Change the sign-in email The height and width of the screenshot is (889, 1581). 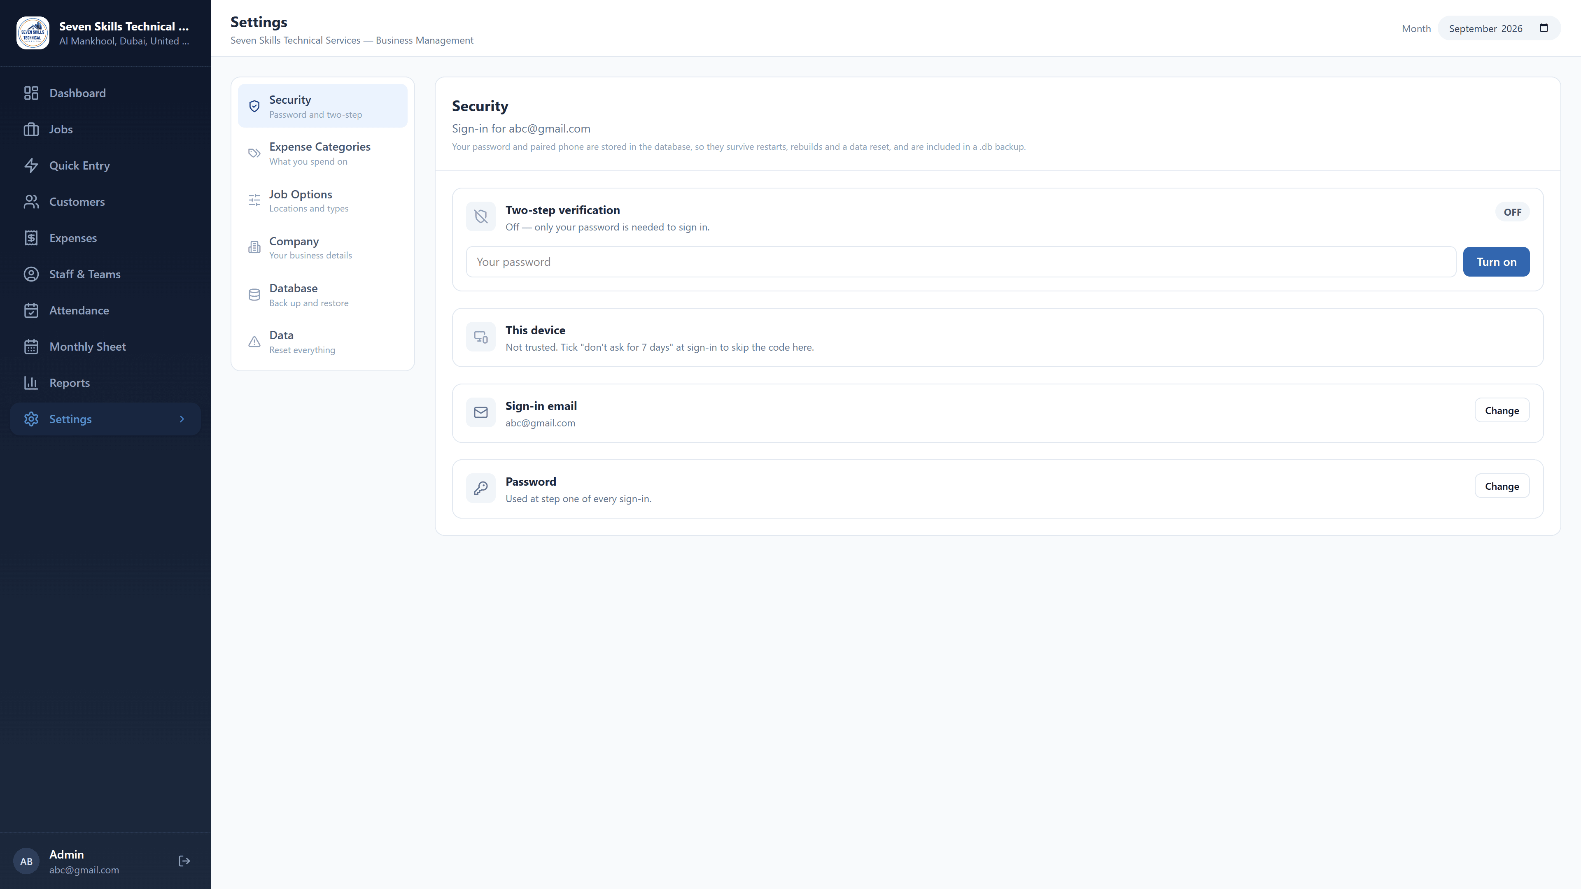(1502, 410)
